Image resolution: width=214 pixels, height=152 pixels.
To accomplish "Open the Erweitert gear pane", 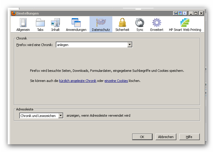I will (x=157, y=25).
